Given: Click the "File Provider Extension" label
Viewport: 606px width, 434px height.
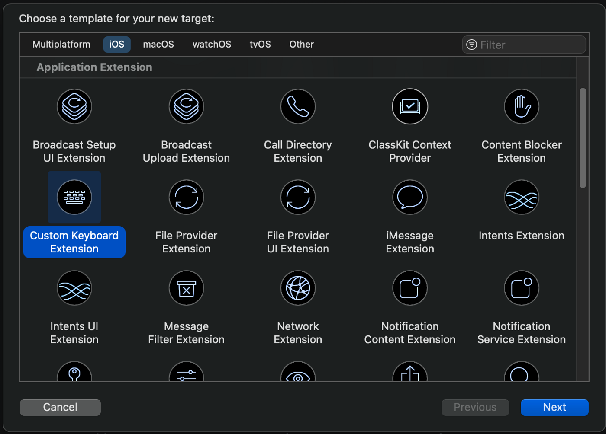Looking at the screenshot, I should coord(186,242).
